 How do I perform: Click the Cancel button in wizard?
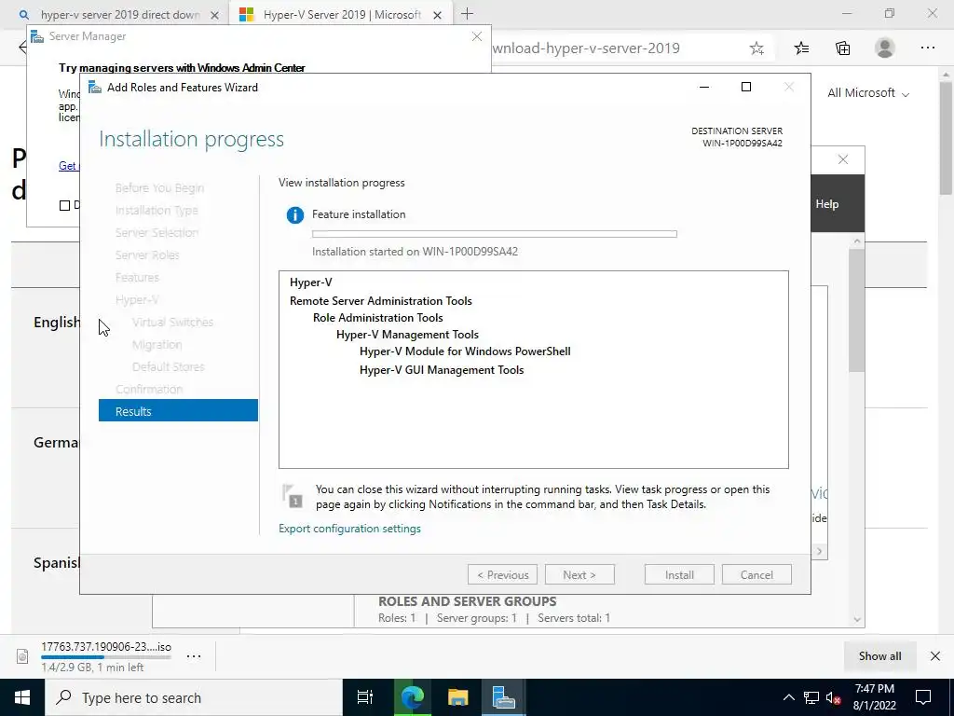click(x=756, y=574)
